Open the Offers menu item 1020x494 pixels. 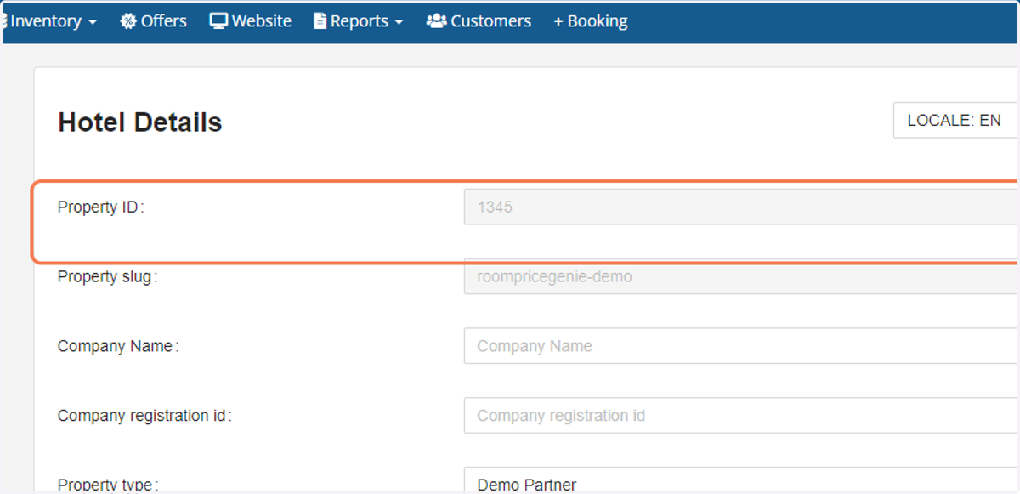coord(154,21)
